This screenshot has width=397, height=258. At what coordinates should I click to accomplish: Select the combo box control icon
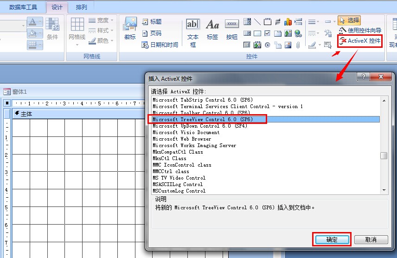[247, 21]
